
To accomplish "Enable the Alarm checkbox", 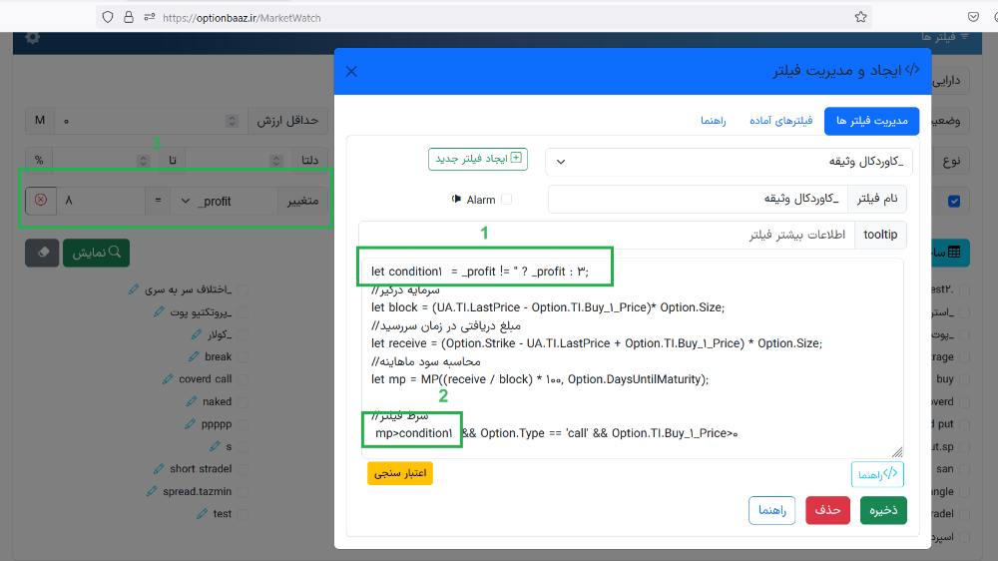I will tap(507, 200).
